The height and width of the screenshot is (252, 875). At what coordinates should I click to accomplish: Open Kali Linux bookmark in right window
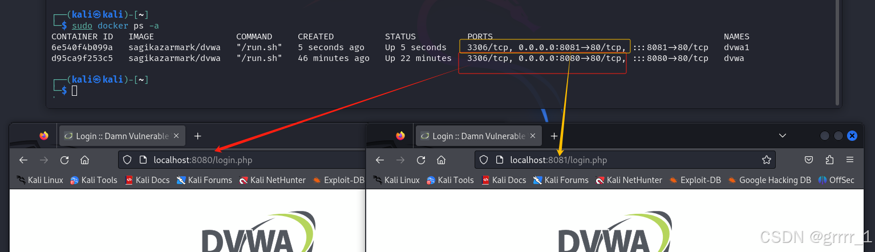click(x=396, y=180)
